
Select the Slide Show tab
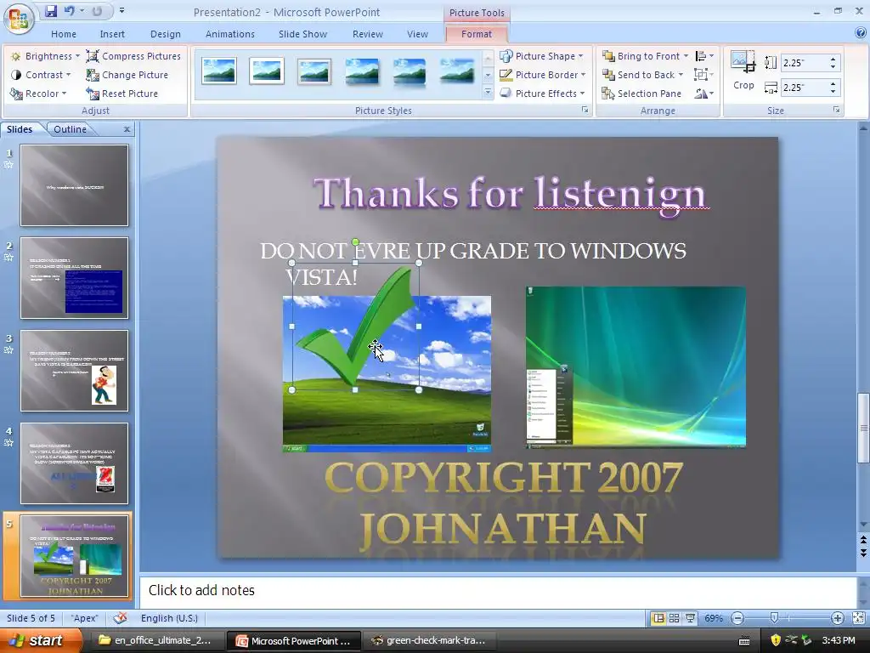(x=302, y=34)
